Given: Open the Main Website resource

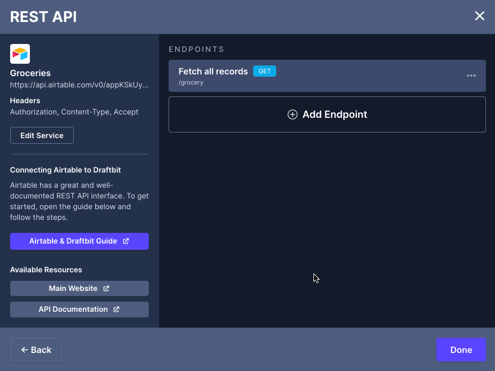Looking at the screenshot, I should [x=79, y=289].
